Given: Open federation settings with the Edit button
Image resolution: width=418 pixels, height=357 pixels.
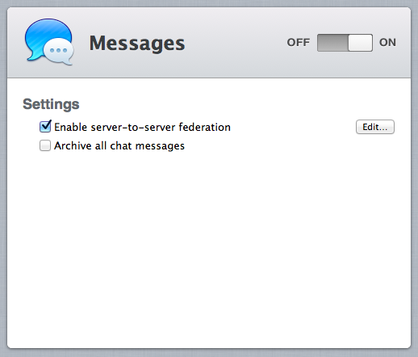Looking at the screenshot, I should point(375,127).
